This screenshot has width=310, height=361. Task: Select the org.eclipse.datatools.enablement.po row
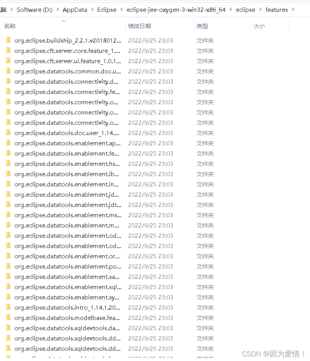[110, 266]
